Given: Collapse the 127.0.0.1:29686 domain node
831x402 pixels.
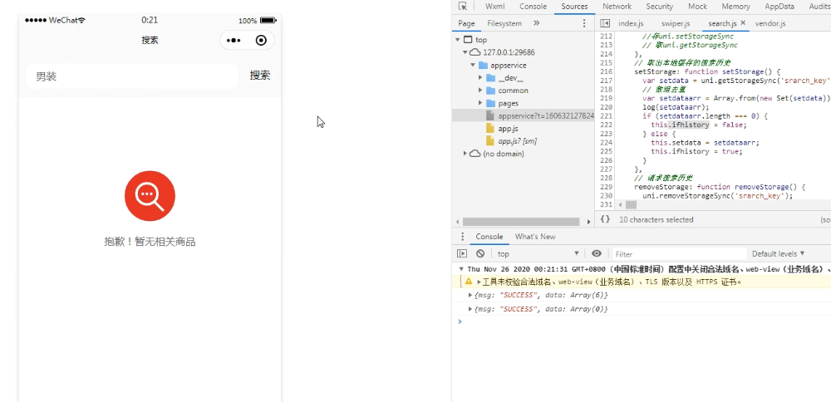Looking at the screenshot, I should pos(465,52).
